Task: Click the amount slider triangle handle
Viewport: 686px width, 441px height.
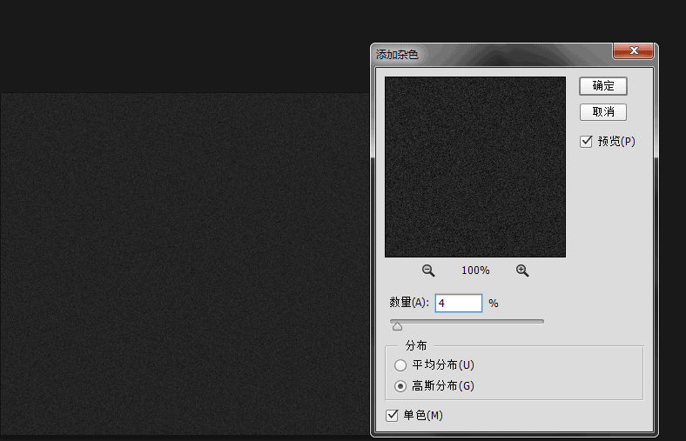Action: tap(397, 326)
